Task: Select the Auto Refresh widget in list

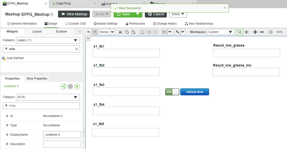Action: coord(41,58)
